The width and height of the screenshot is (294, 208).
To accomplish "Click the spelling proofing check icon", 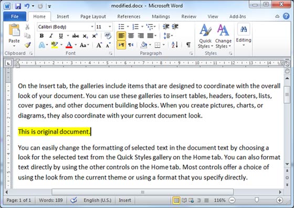I will (73, 200).
